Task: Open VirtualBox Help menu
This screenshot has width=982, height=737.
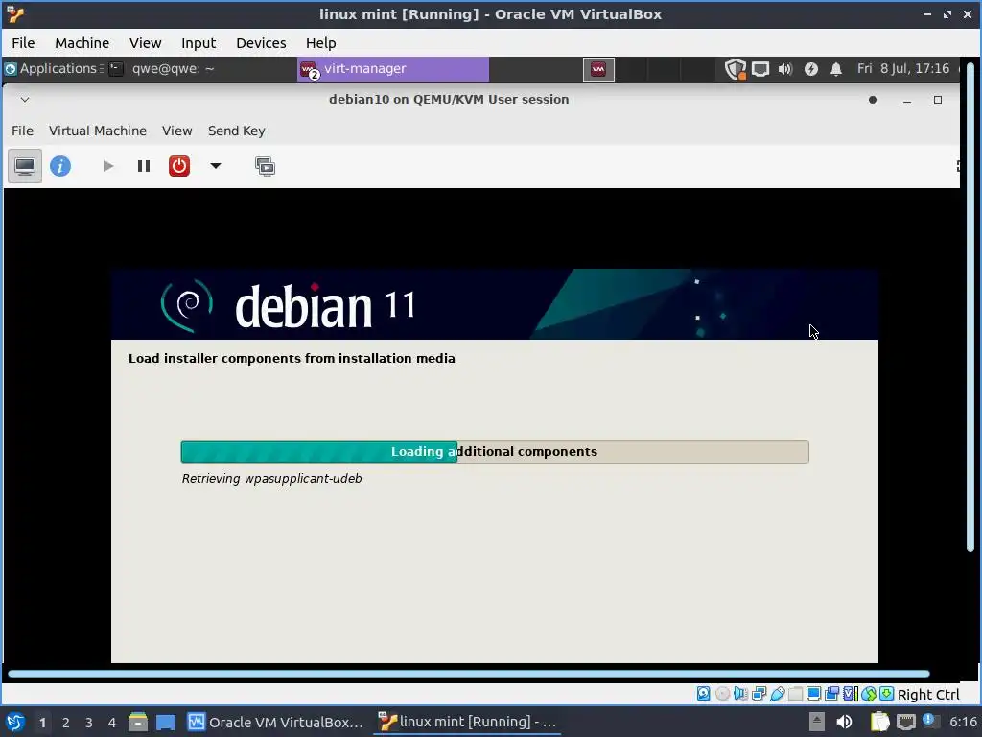Action: click(x=320, y=43)
